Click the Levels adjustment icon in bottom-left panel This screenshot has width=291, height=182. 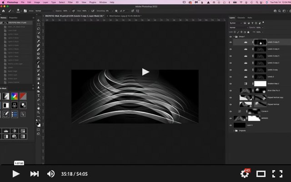click(6, 131)
